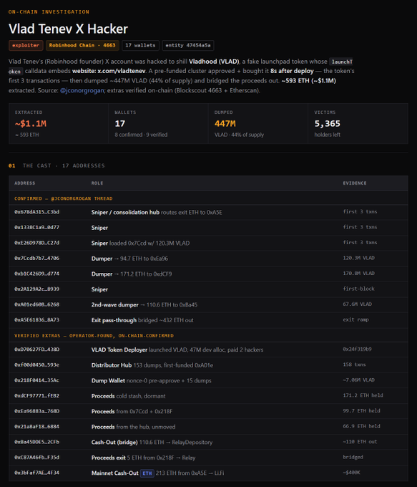Click the Mainnet Cash-Out role text

point(114,473)
